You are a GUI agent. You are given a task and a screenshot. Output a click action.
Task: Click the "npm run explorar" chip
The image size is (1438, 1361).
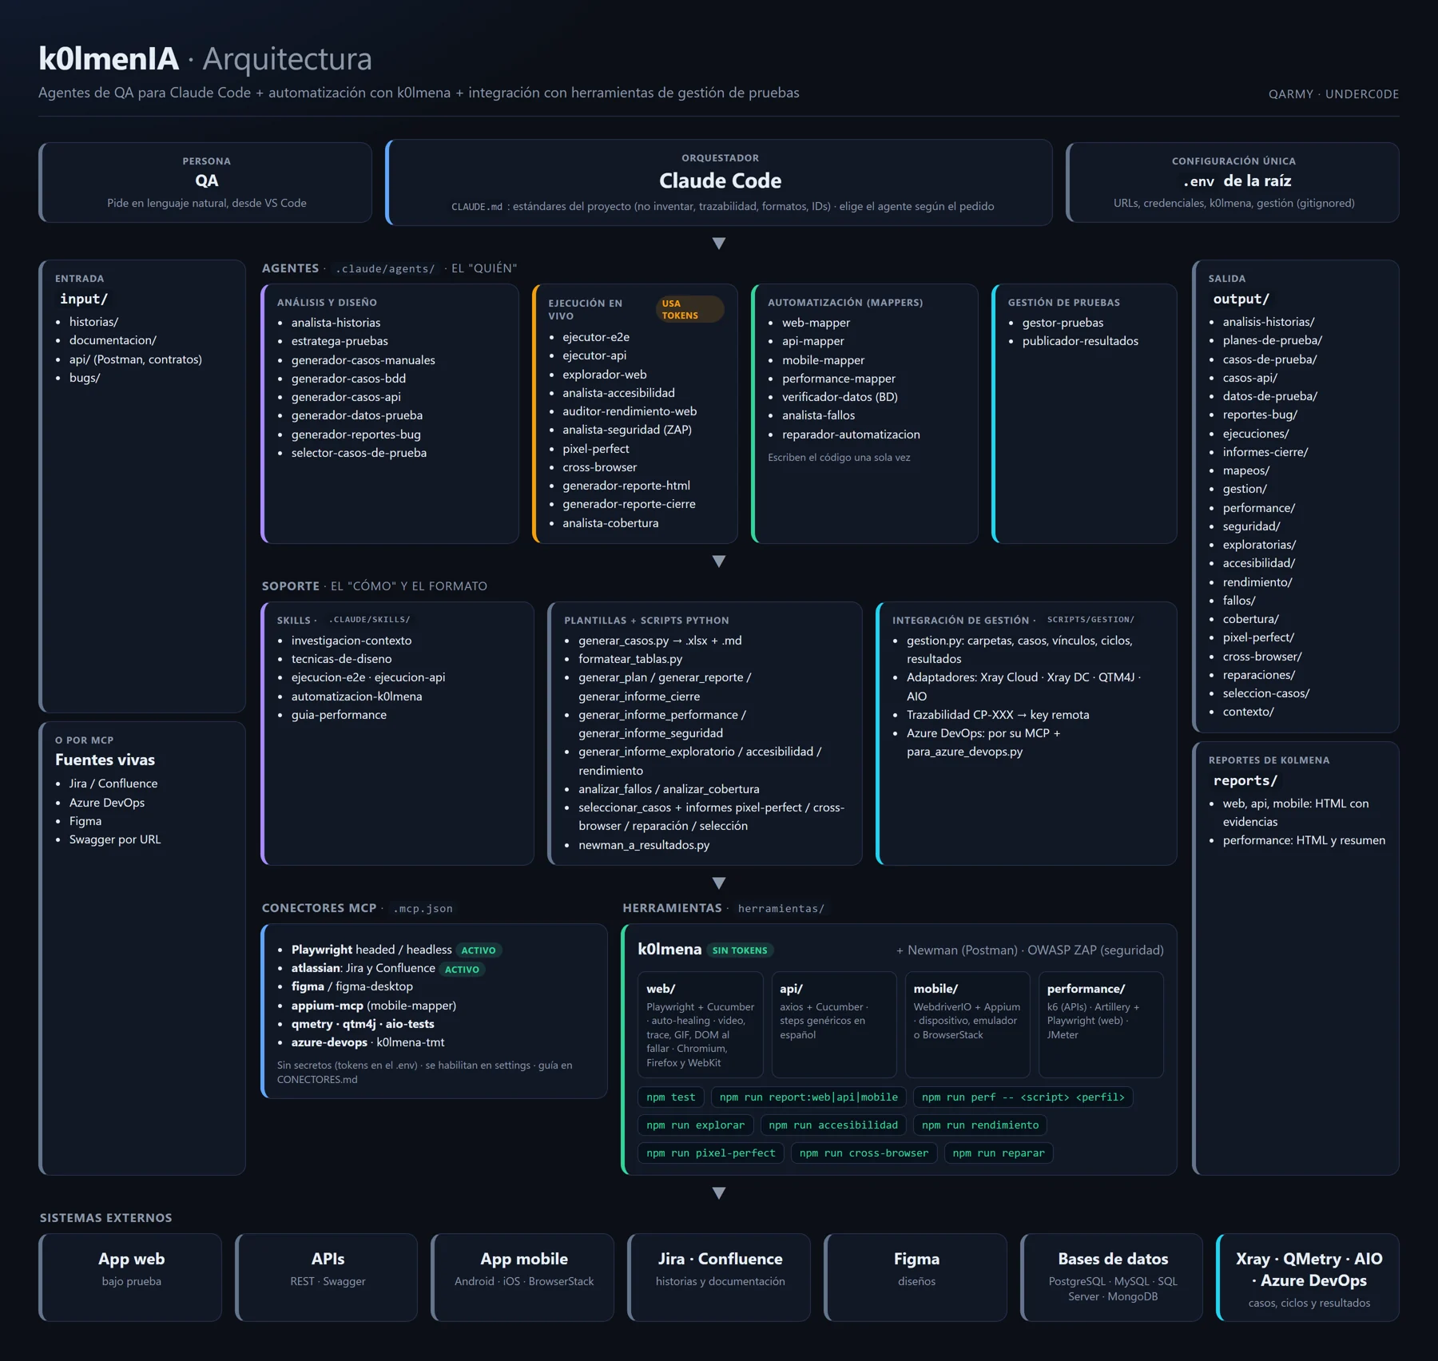point(695,1125)
